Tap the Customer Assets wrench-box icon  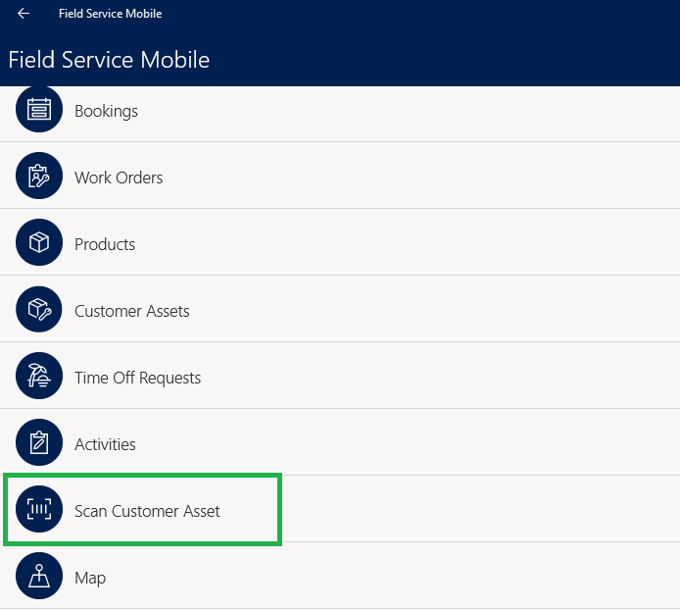(39, 309)
